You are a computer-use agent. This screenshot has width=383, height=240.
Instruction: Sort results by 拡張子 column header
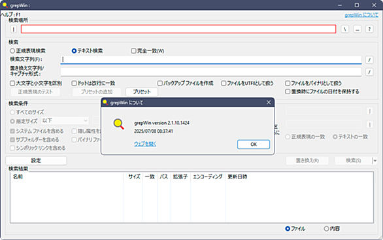[180, 177]
